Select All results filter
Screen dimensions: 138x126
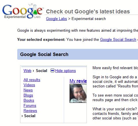(x=32, y=80)
